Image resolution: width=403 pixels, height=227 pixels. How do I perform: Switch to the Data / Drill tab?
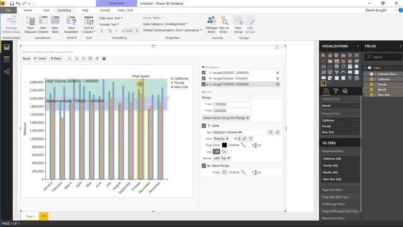pos(125,11)
